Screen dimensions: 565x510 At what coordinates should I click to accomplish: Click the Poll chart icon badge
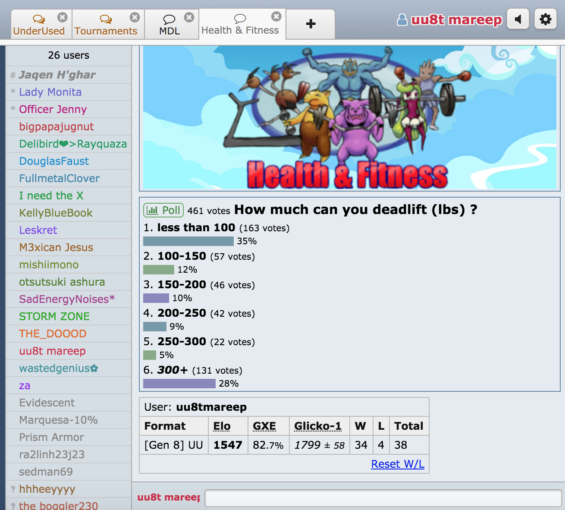point(163,210)
